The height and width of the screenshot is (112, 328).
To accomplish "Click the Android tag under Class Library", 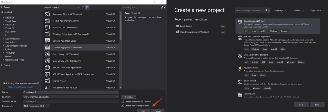I will coord(255,62).
